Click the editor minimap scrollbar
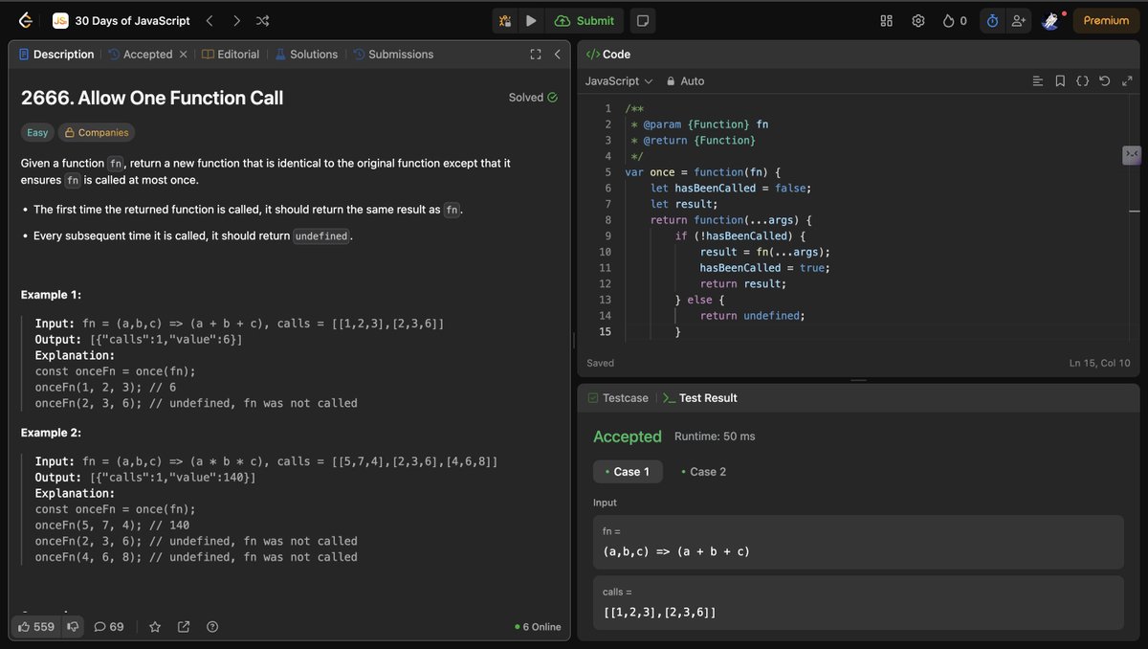This screenshot has height=649, width=1148. point(1135,220)
